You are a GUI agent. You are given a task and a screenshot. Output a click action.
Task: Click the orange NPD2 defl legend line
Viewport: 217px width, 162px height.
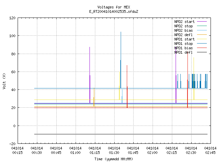(202, 34)
